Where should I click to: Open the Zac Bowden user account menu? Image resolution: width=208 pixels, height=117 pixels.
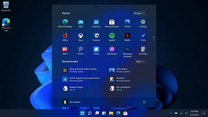coord(71,102)
